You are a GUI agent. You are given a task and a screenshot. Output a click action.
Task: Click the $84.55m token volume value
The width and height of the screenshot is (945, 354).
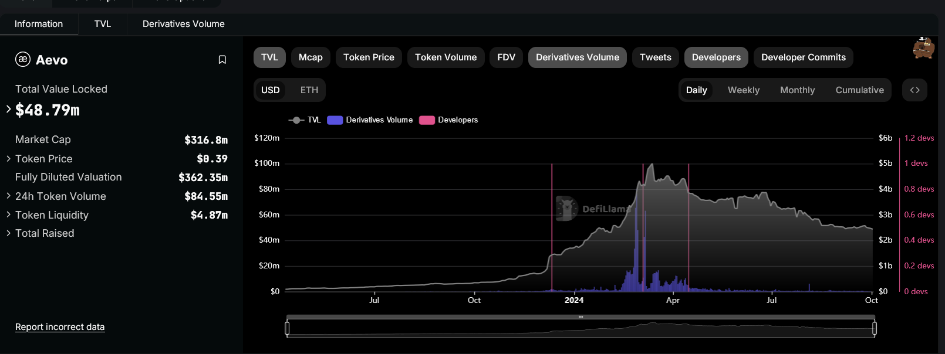(x=206, y=196)
